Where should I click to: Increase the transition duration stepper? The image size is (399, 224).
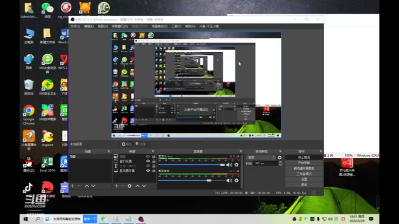280,162
